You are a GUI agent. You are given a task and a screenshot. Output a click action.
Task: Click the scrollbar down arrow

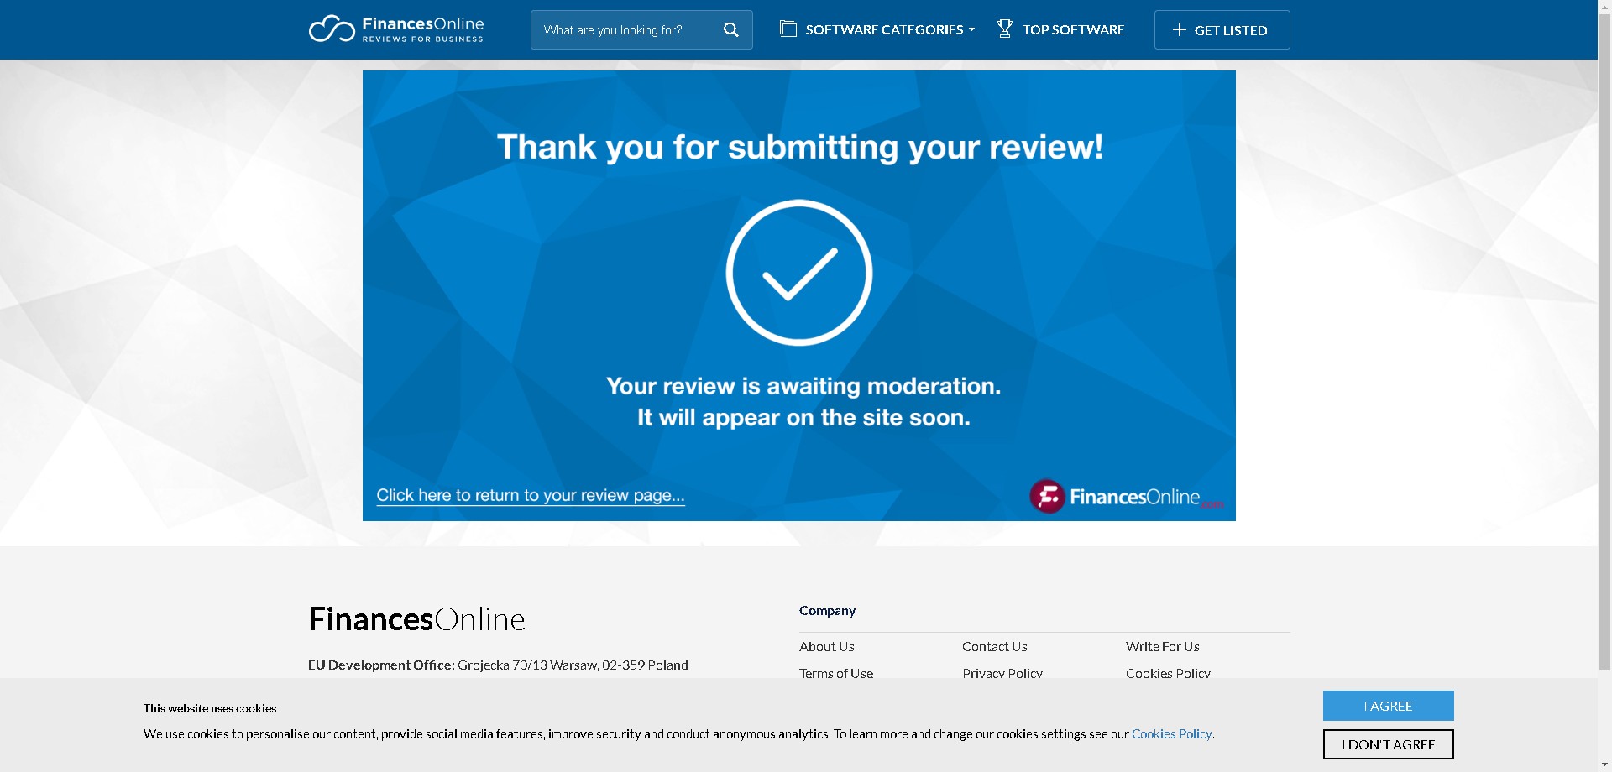click(x=1604, y=764)
